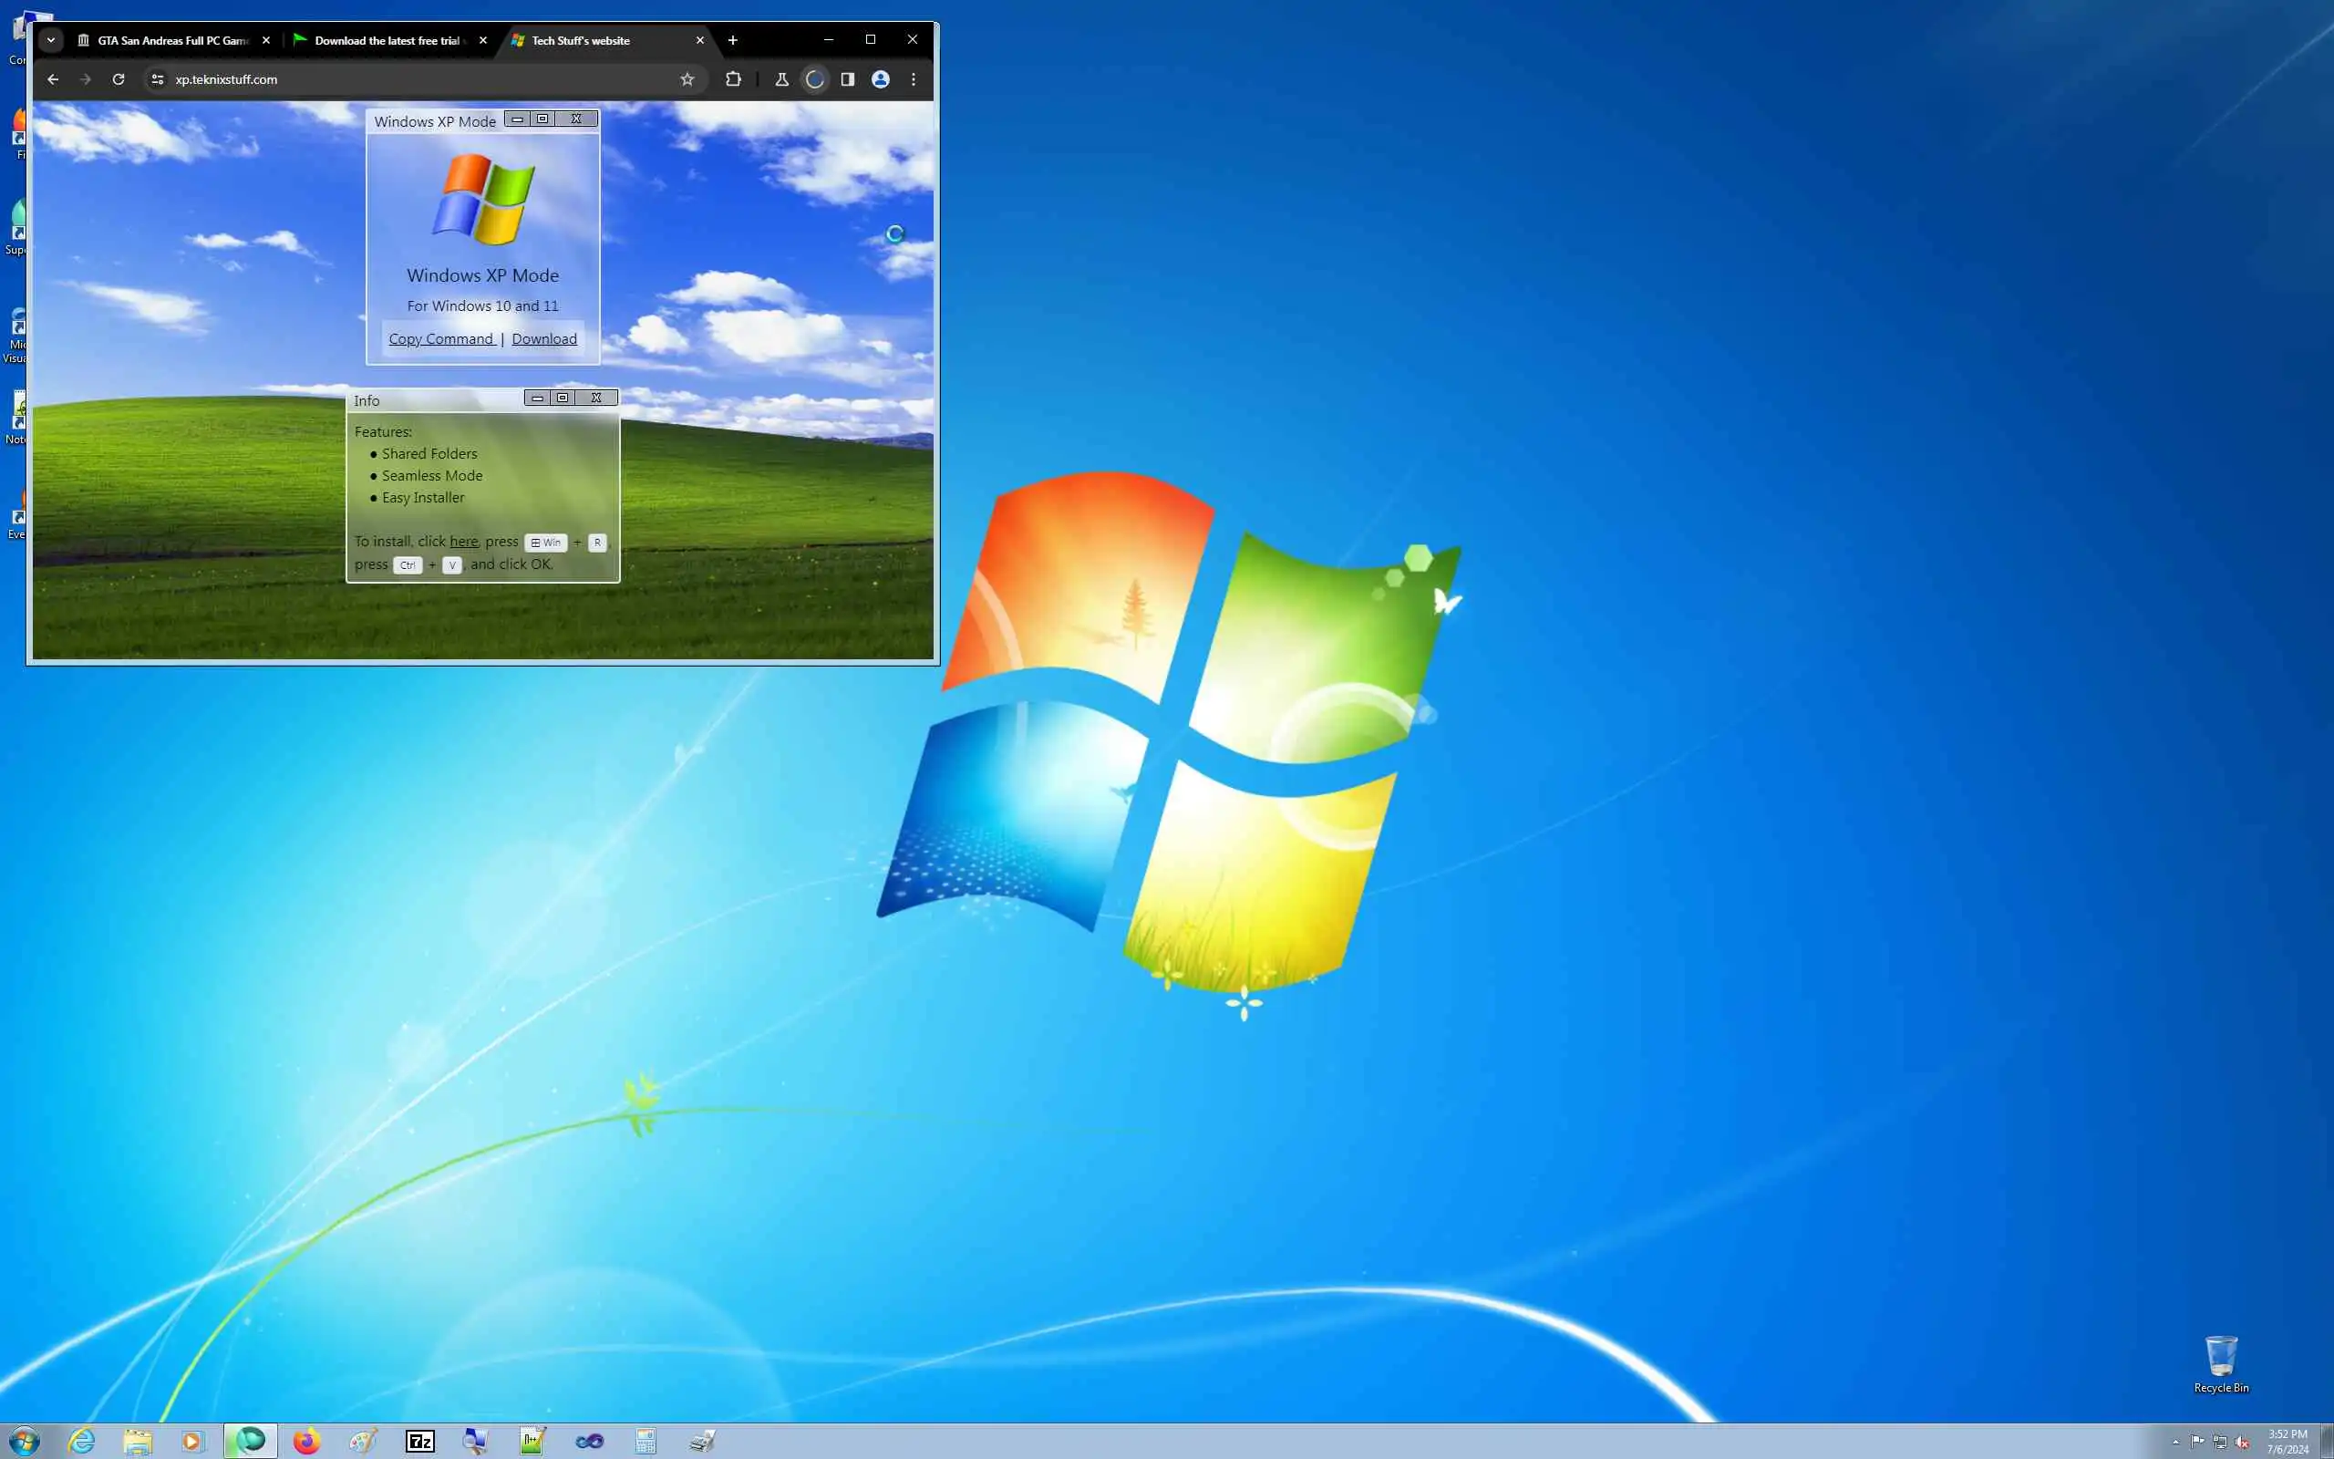View site information icon in address bar

tap(157, 79)
